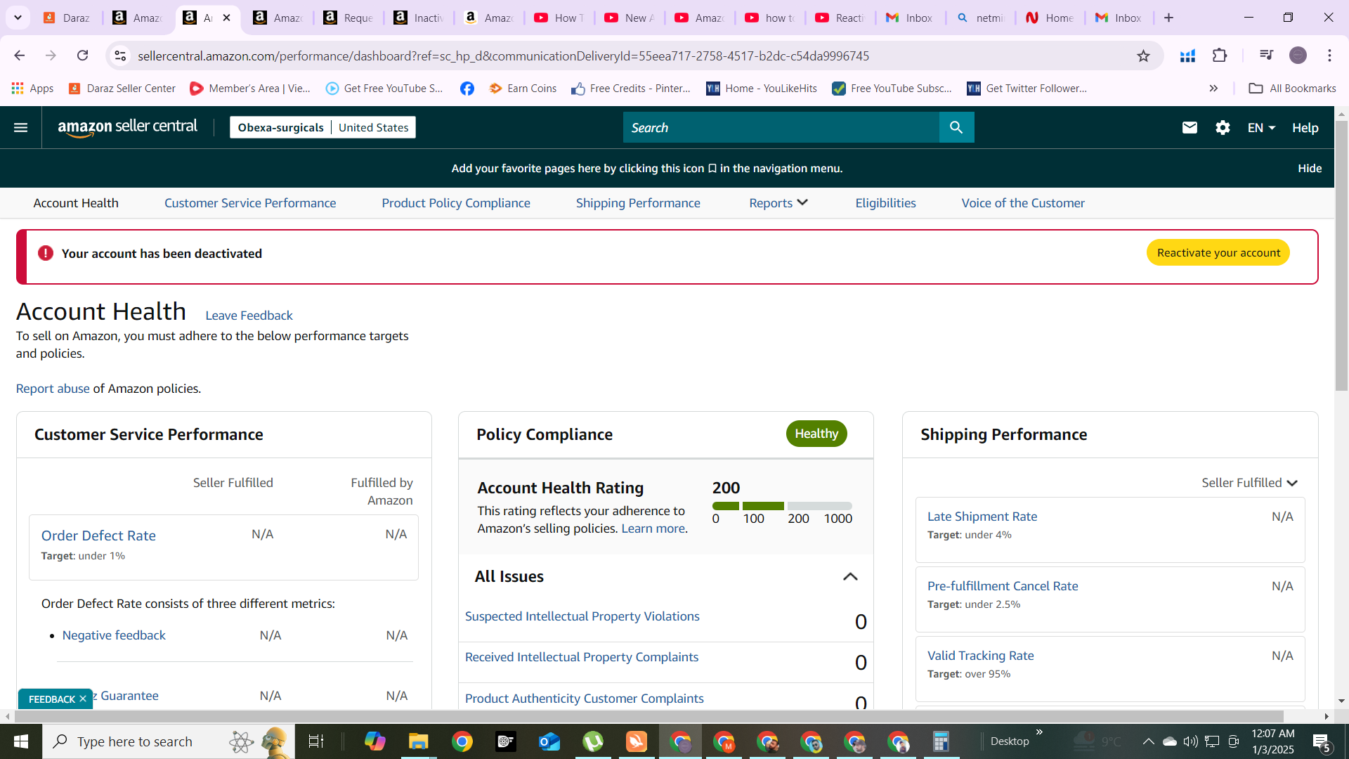Expand the Seller Fulfilled dropdown
Screen dimensions: 1349x759
[x=1249, y=483]
